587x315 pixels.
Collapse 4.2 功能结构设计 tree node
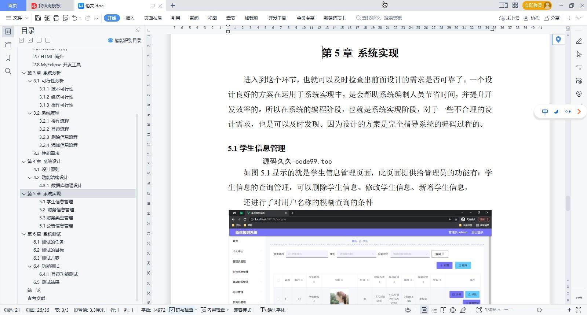coord(30,178)
